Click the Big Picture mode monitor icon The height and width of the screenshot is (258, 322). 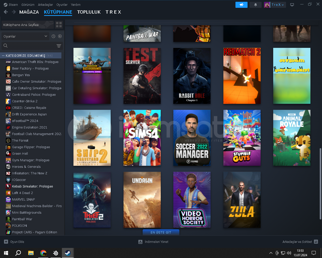tap(292, 5)
